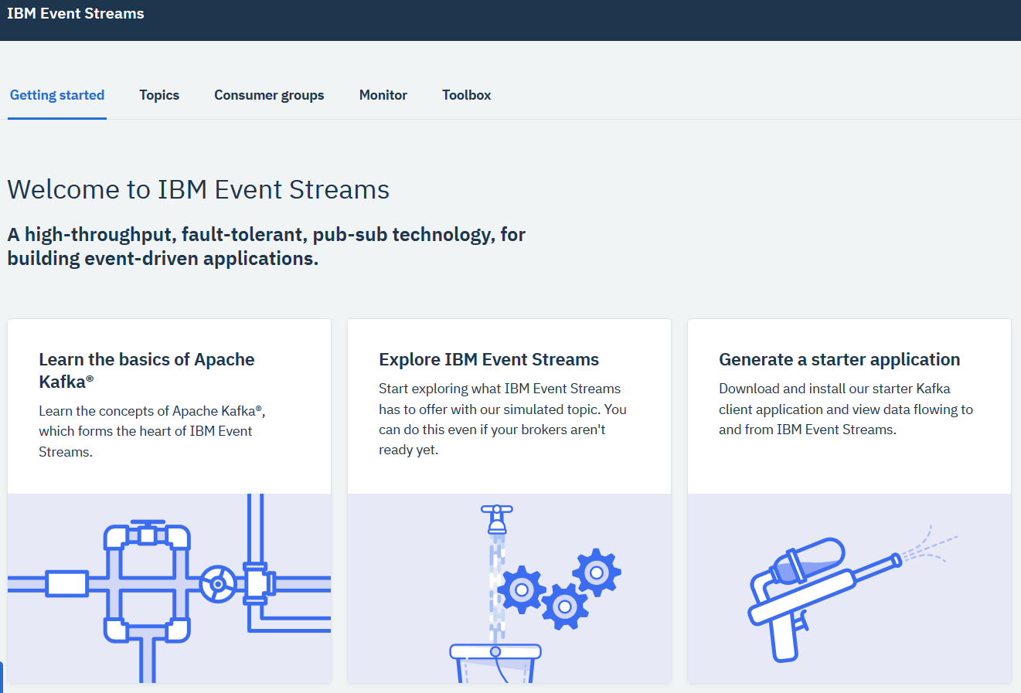Viewport: 1021px width, 693px height.
Task: Select 'Start exploring what IBM Event Streams' description
Action: click(502, 419)
